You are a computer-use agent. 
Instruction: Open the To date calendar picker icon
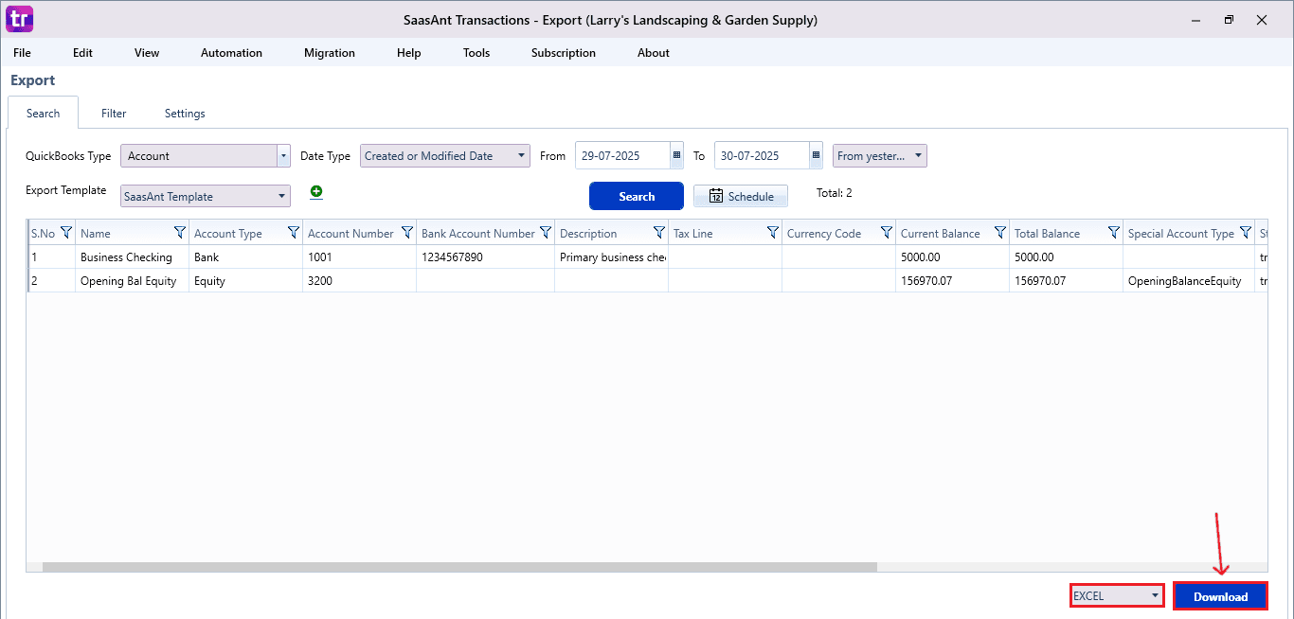pos(816,155)
